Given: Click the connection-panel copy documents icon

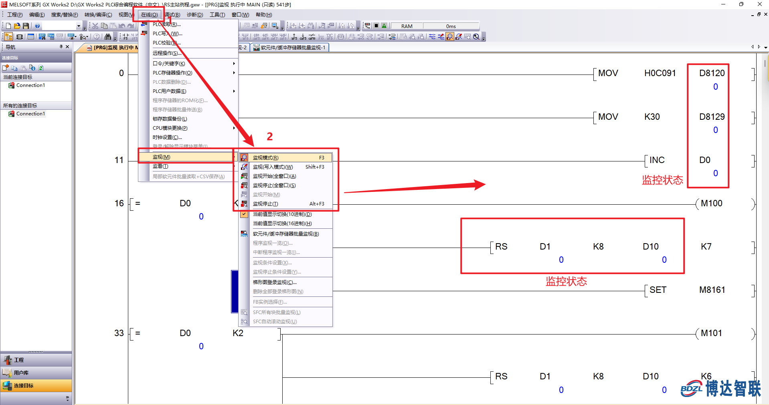Looking at the screenshot, I should click(14, 68).
